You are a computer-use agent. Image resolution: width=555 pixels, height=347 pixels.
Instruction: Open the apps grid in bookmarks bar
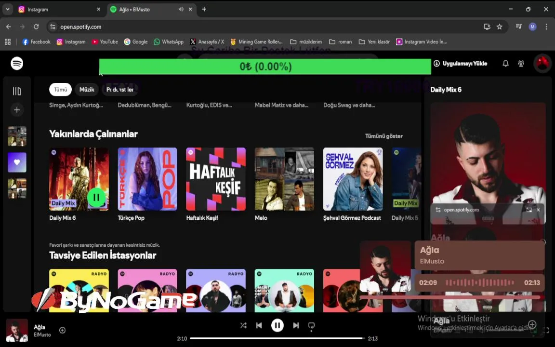(7, 42)
